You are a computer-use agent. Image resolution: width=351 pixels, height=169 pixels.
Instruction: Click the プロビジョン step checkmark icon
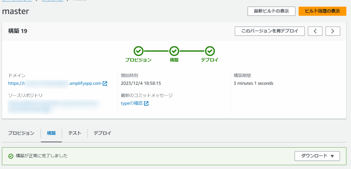click(138, 51)
